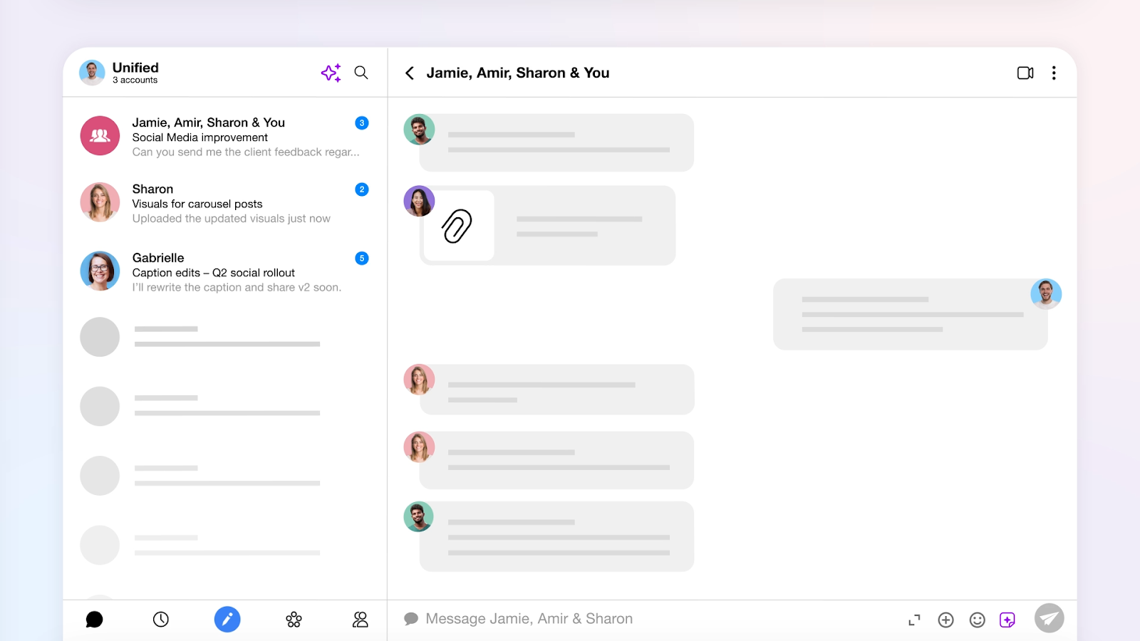
Task: Open the AI sparkles assistant icon
Action: click(x=330, y=73)
